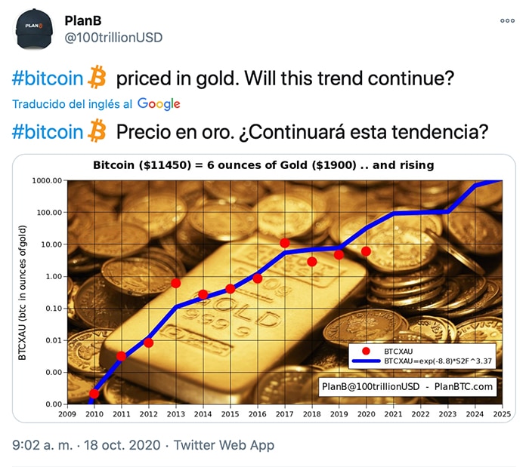Click the Bitcoin emoji in translated tweet
Screen dimensions: 529x467
tap(97, 131)
